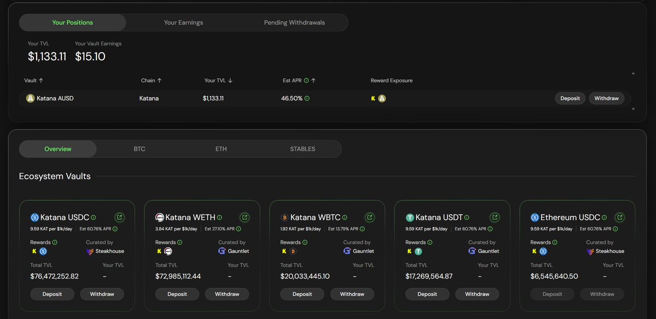This screenshot has width=656, height=319.
Task: Click info icon beside 46.50% APR value
Action: [307, 98]
